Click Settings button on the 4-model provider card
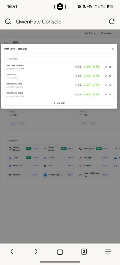Image resolution: width=120 pixels, height=265 pixels. [22, 123]
